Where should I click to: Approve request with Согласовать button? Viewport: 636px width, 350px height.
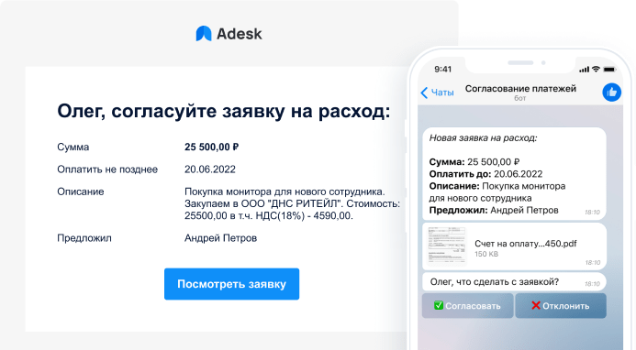pyautogui.click(x=468, y=306)
